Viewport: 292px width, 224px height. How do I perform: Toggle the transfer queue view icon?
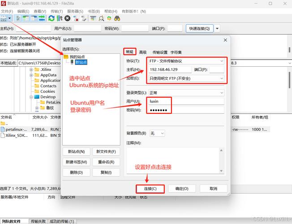[x=42, y=18]
